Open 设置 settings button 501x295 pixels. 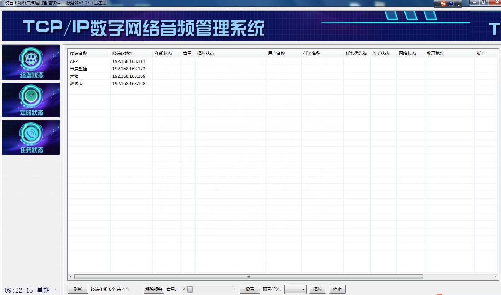point(250,289)
